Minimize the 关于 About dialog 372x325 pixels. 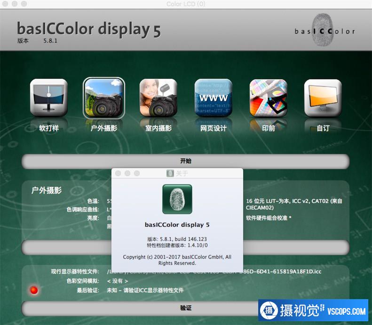tap(127, 173)
